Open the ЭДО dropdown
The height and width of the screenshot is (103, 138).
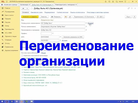tap(100, 17)
